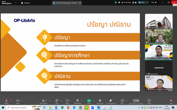Unmute the Audio microphone icon

(6, 100)
